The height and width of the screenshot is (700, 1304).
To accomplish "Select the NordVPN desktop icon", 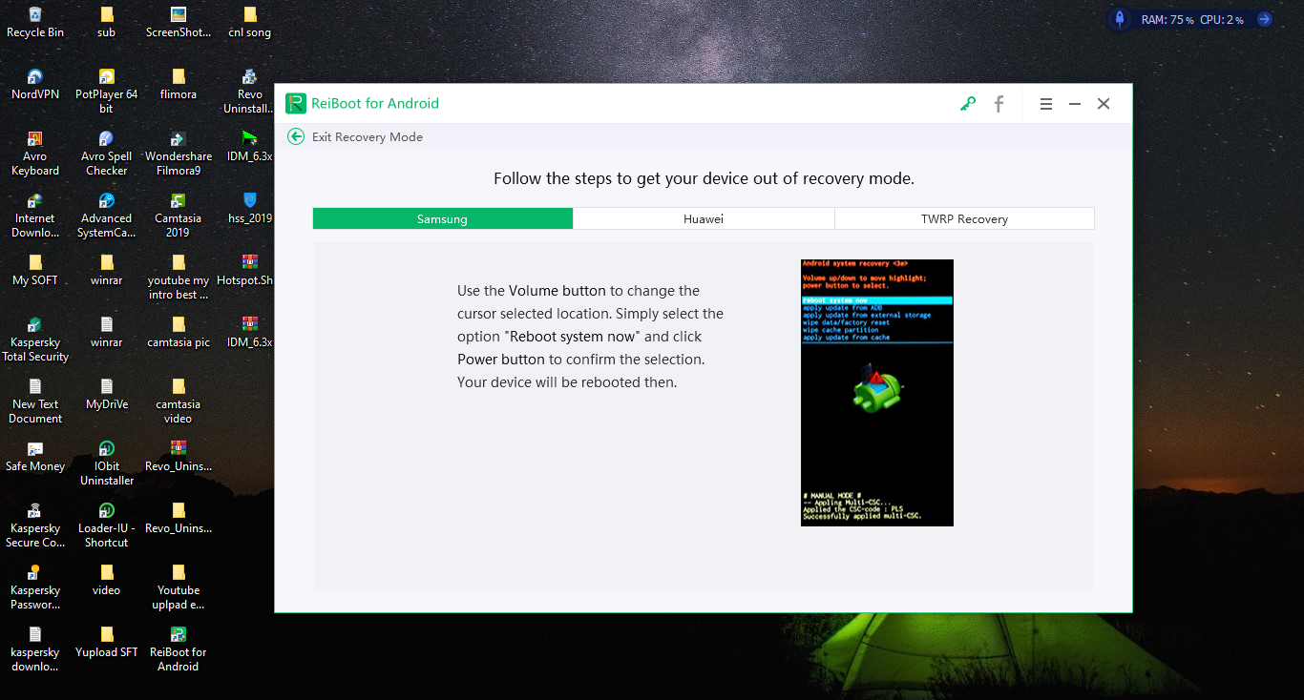I will pyautogui.click(x=35, y=84).
